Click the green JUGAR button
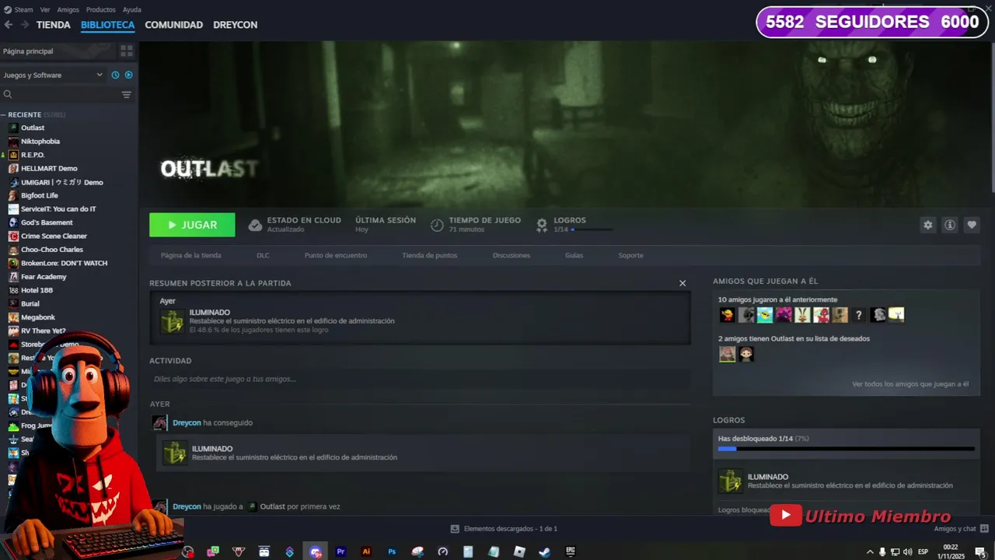Viewport: 995px width, 560px height. tap(192, 225)
